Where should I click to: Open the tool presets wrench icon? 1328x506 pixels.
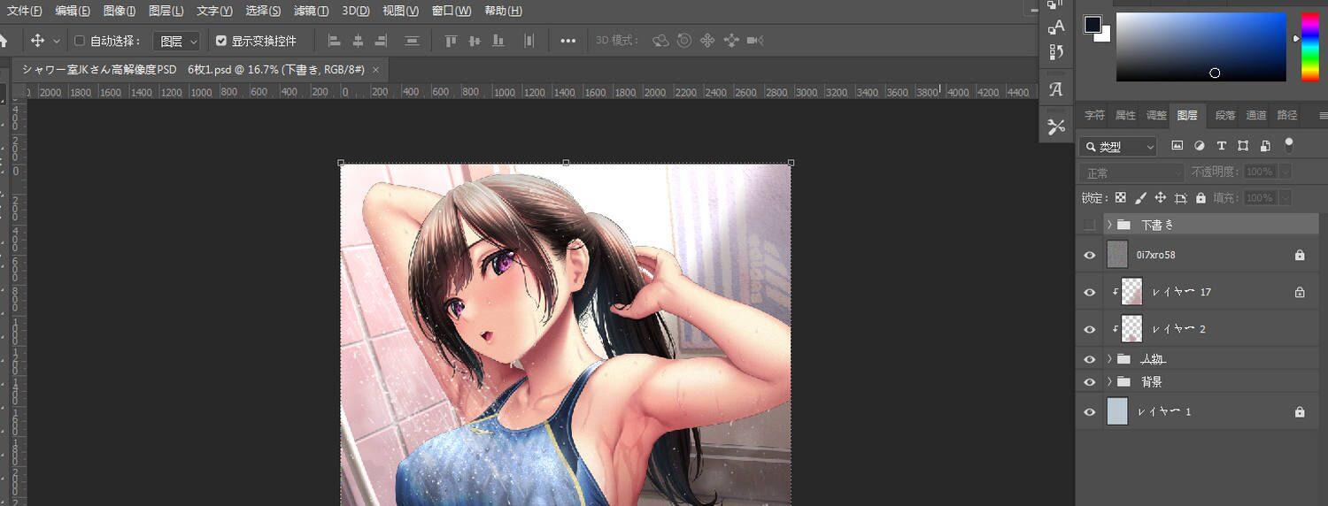click(1055, 126)
